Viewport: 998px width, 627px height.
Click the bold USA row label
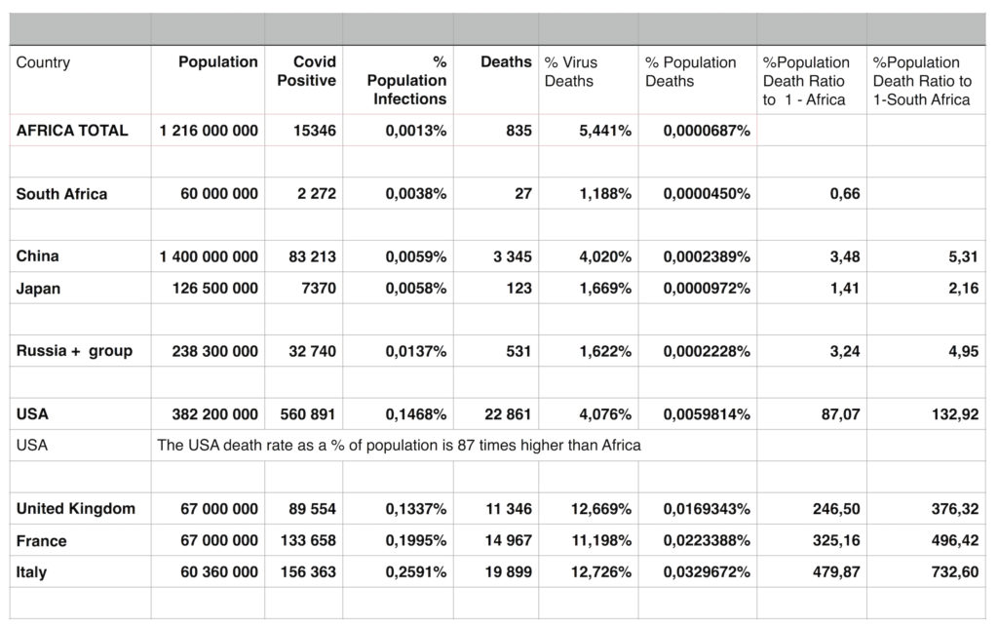tap(80, 413)
